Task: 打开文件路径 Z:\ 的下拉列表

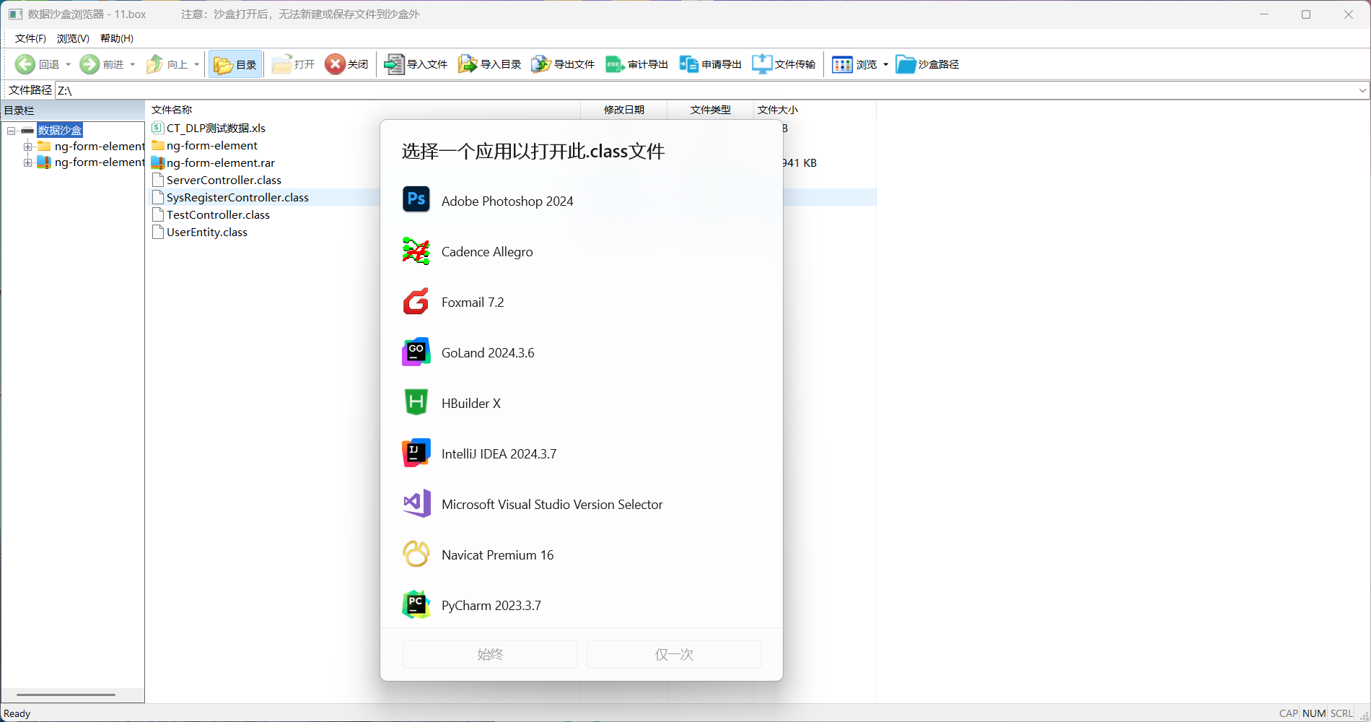Action: click(1361, 90)
